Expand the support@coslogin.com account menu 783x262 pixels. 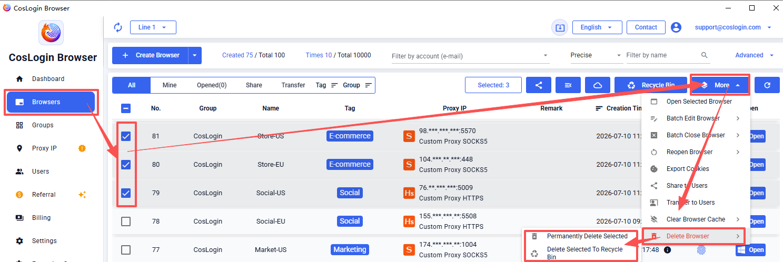coord(733,27)
